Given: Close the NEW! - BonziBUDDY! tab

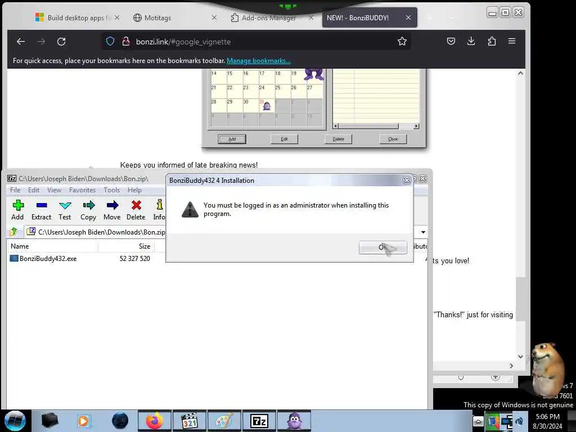Looking at the screenshot, I should [408, 17].
